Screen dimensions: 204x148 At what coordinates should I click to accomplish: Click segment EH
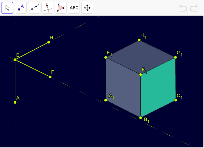tap(32, 51)
